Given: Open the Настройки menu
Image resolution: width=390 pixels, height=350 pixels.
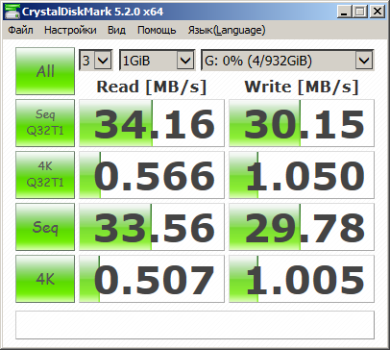Looking at the screenshot, I should click(70, 30).
